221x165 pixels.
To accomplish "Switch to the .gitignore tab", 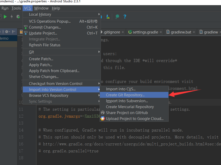I will 112,32.
